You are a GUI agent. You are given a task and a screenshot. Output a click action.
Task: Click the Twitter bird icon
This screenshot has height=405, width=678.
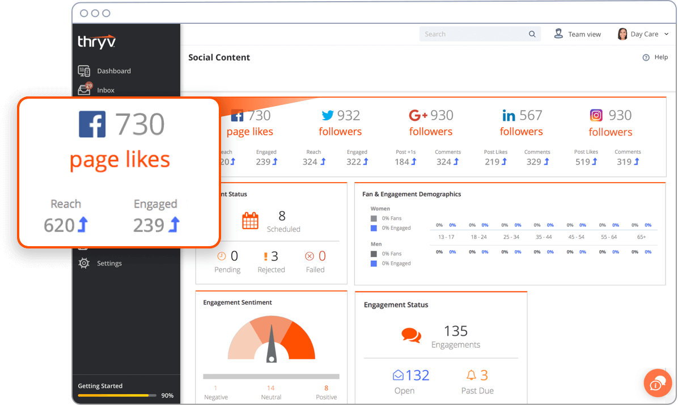click(328, 116)
